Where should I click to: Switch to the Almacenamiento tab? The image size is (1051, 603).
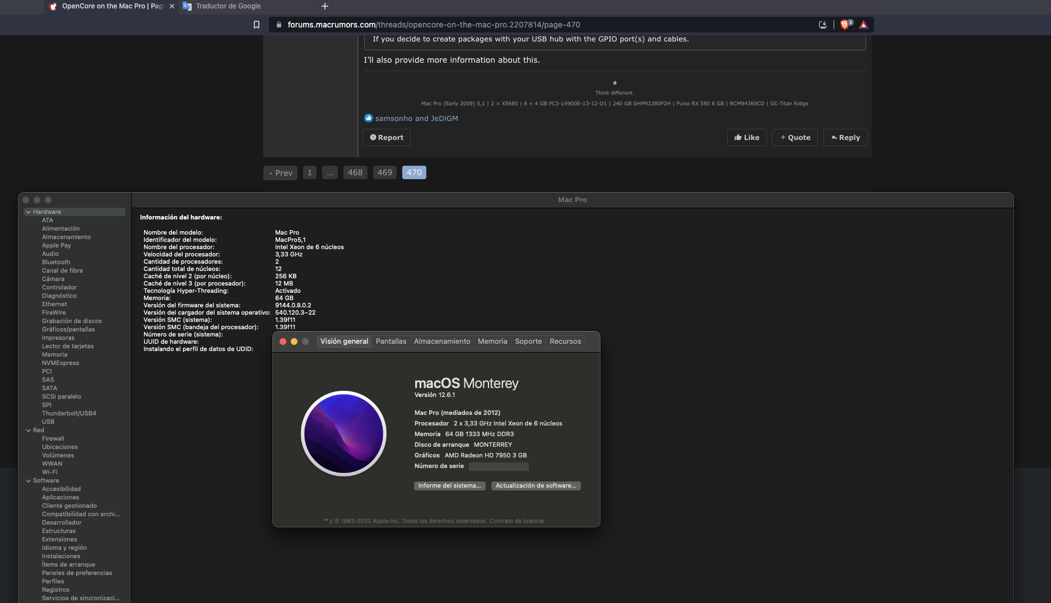pyautogui.click(x=441, y=342)
